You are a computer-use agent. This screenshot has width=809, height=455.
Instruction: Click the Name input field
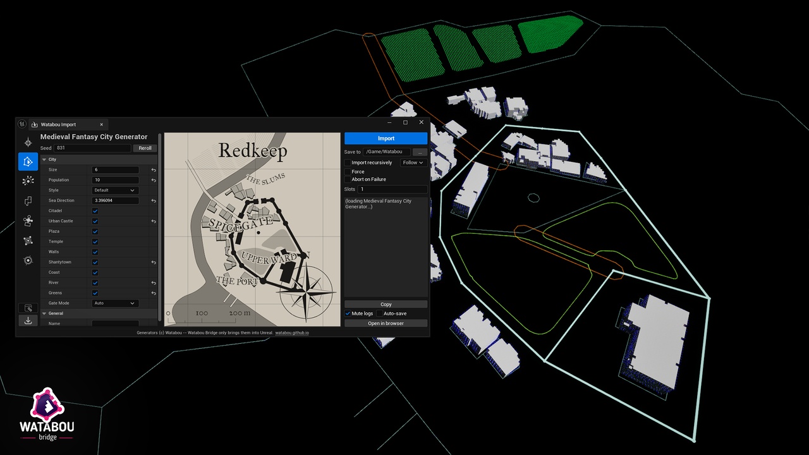point(116,324)
